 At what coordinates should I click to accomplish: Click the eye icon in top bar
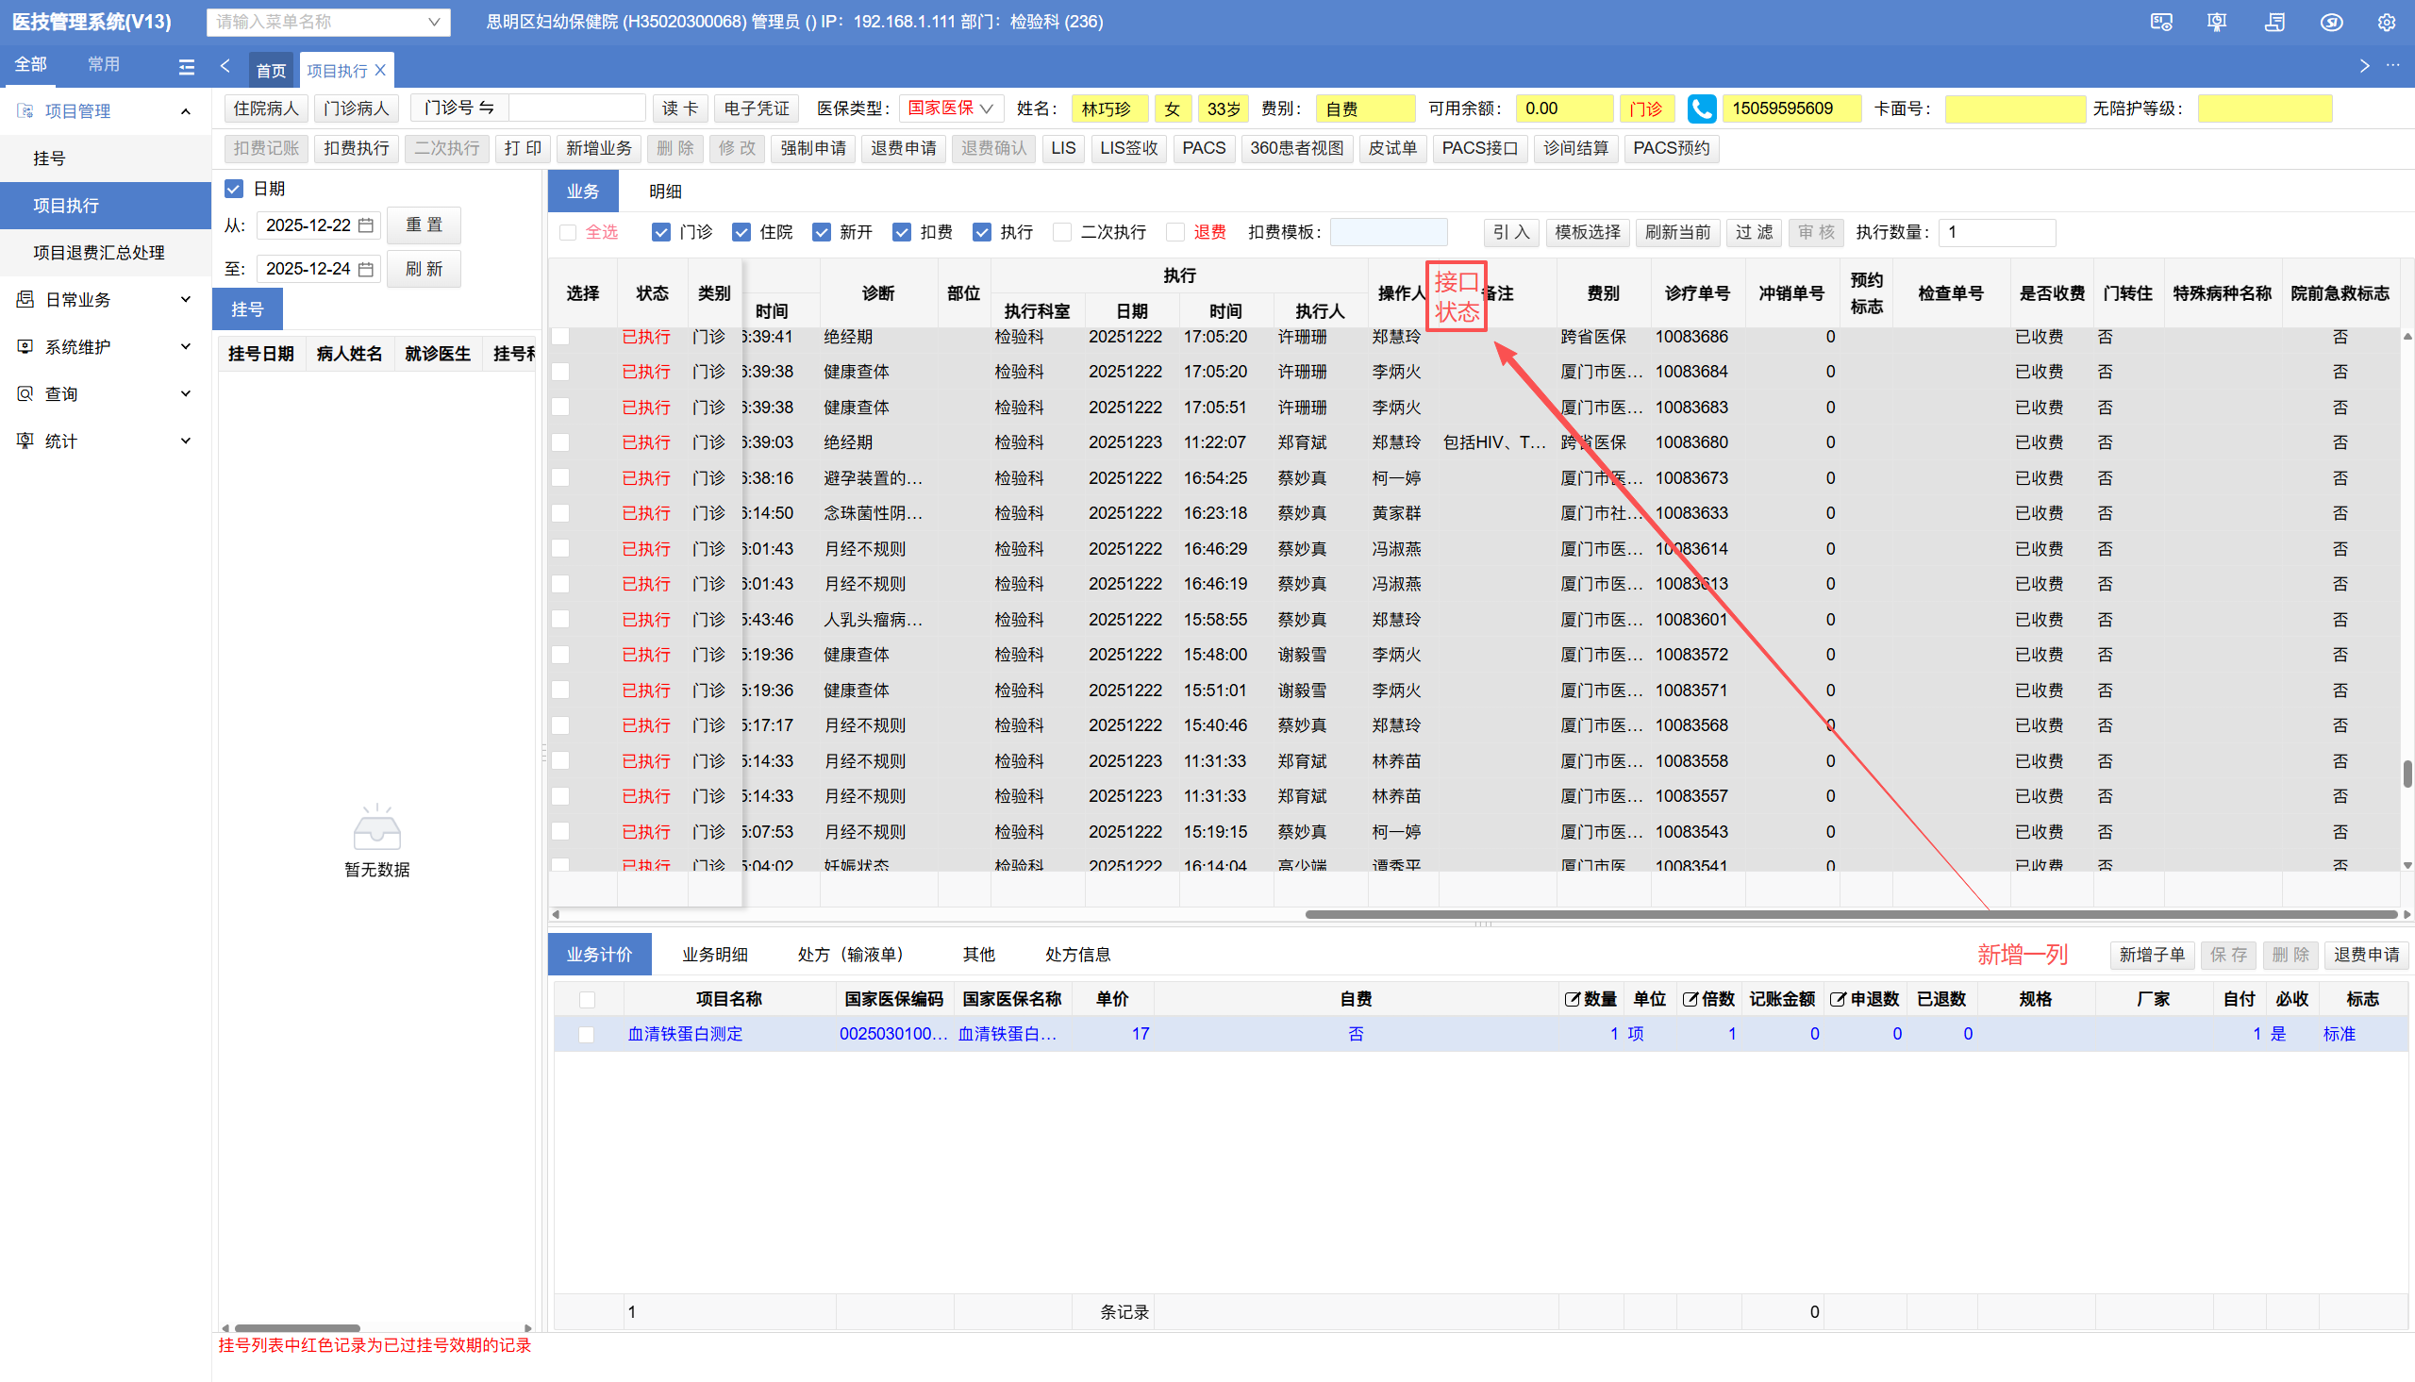pyautogui.click(x=2330, y=22)
